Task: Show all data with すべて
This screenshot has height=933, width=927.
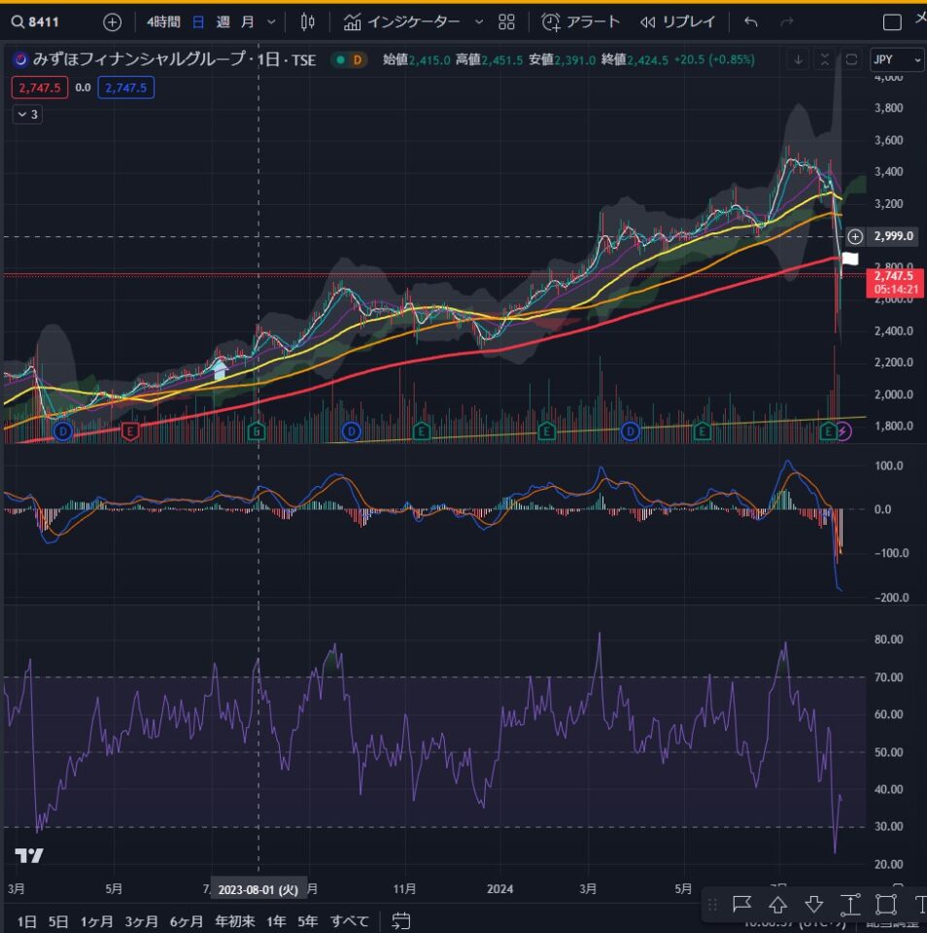Action: [350, 921]
